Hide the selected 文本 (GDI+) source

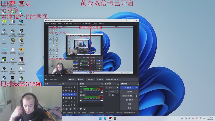pyautogui.click(x=71, y=95)
